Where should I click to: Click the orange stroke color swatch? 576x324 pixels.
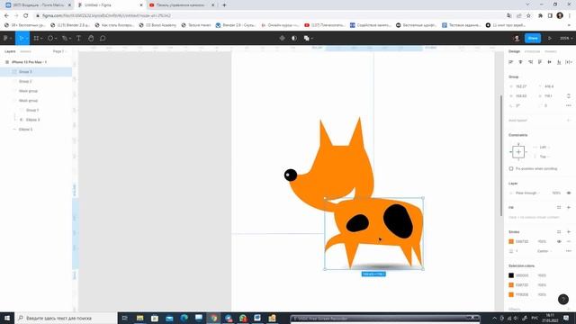pyautogui.click(x=511, y=241)
